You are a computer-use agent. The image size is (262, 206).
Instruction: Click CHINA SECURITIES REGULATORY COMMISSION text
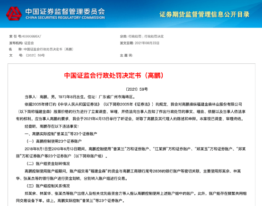coord(65,17)
